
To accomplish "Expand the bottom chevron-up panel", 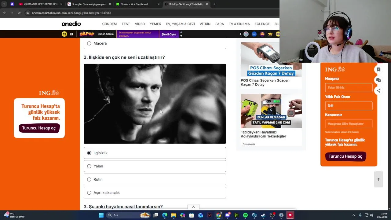I will tap(193, 207).
